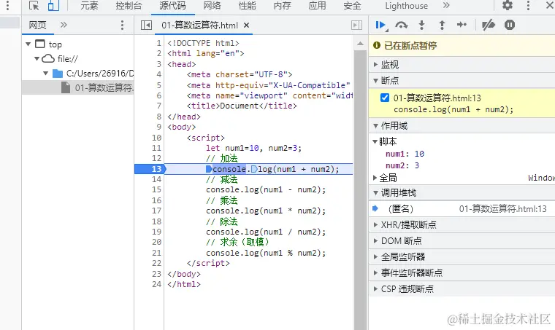Set breakpoint on line number 15
This screenshot has width=555, height=330.
[156, 189]
